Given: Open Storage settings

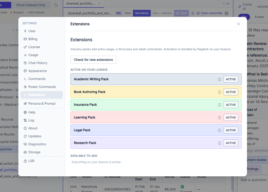Looking at the screenshot, I should click(41, 152).
